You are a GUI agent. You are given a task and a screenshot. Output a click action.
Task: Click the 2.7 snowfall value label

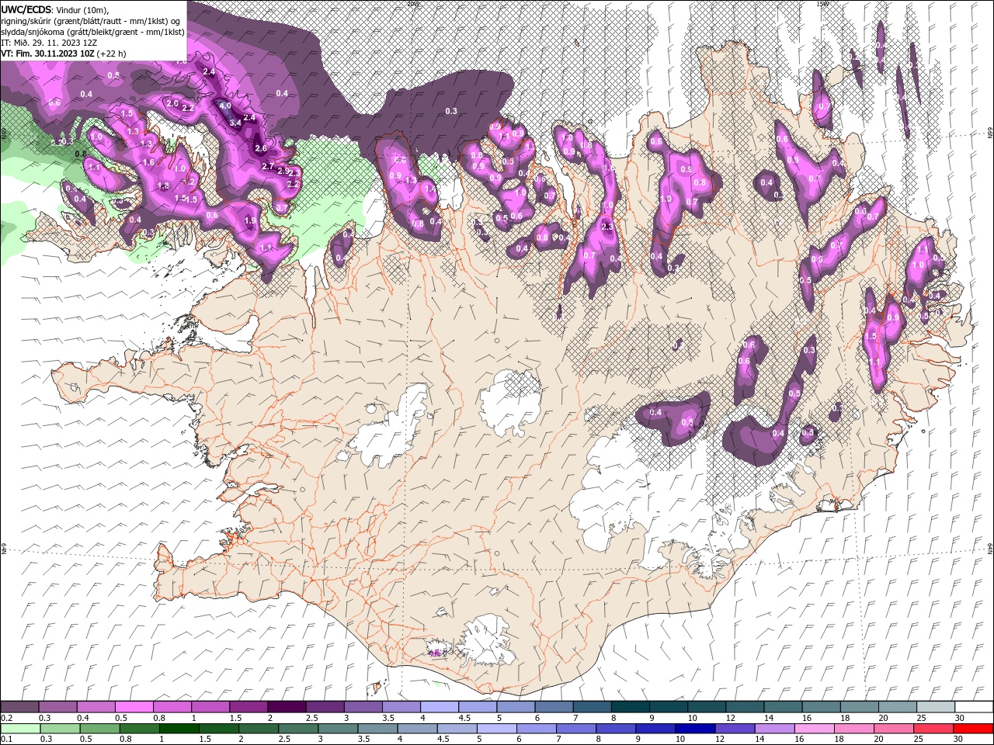tap(267, 166)
